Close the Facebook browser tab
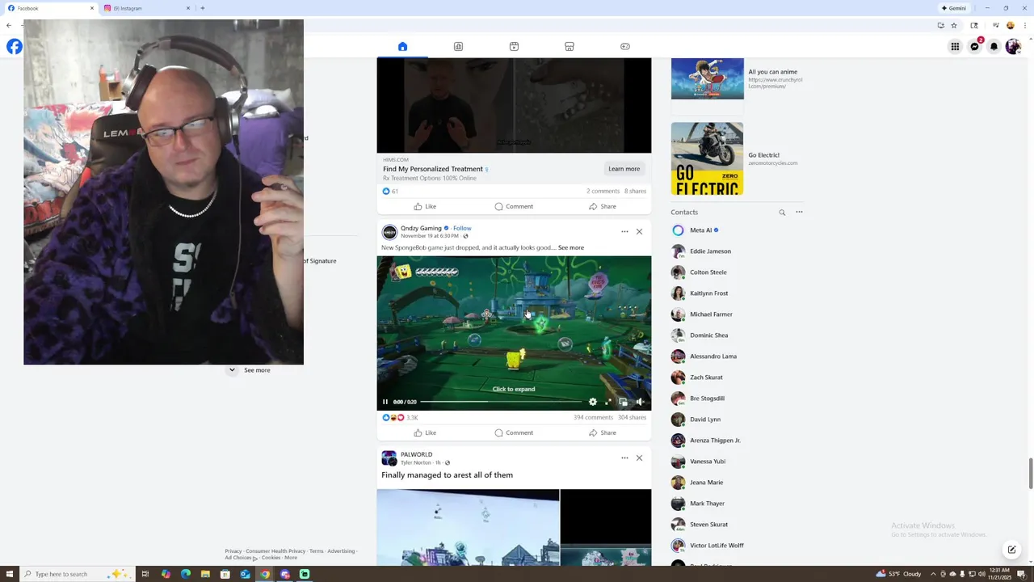 (91, 8)
